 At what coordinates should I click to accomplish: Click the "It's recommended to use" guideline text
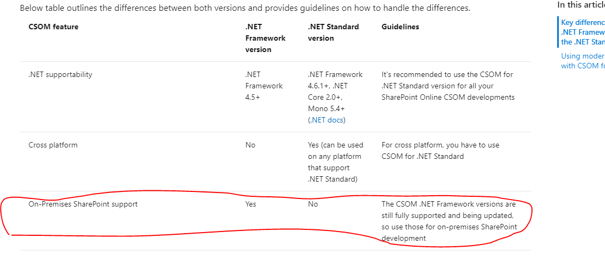tap(448, 86)
